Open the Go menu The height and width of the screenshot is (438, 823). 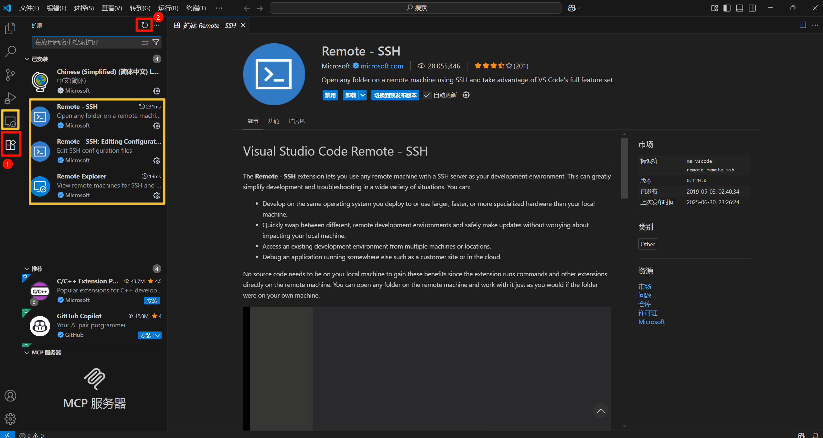click(140, 8)
